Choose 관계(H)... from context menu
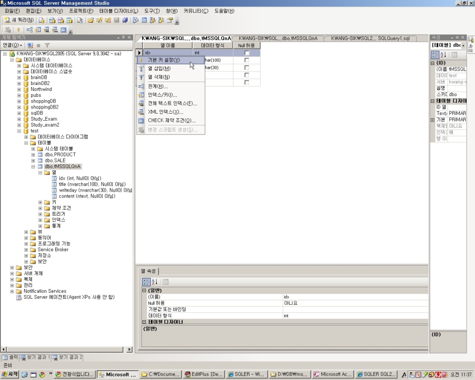The image size is (475, 380). 171,86
